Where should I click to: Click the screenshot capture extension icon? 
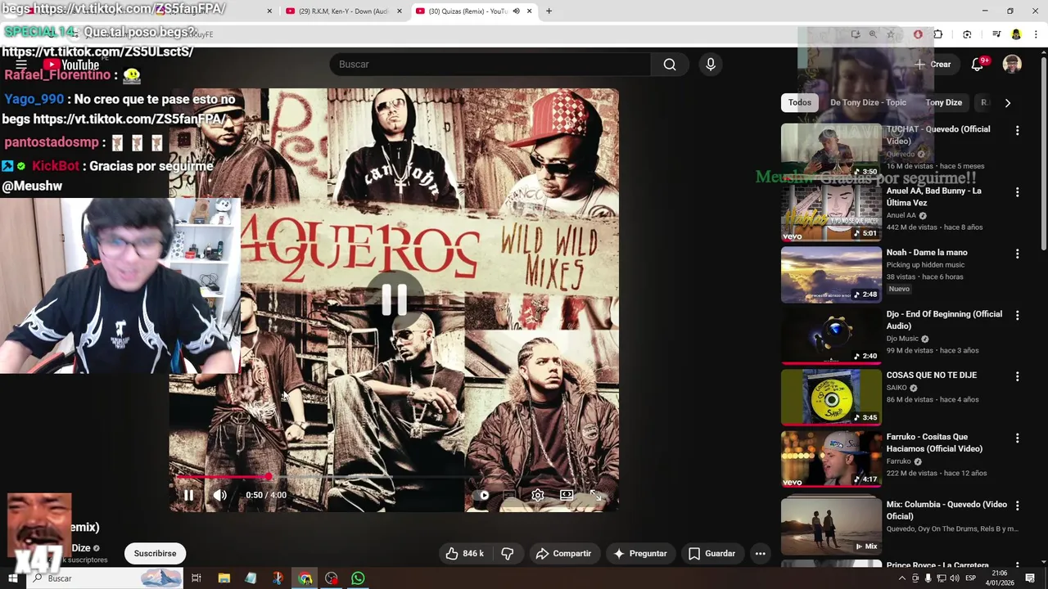click(967, 34)
